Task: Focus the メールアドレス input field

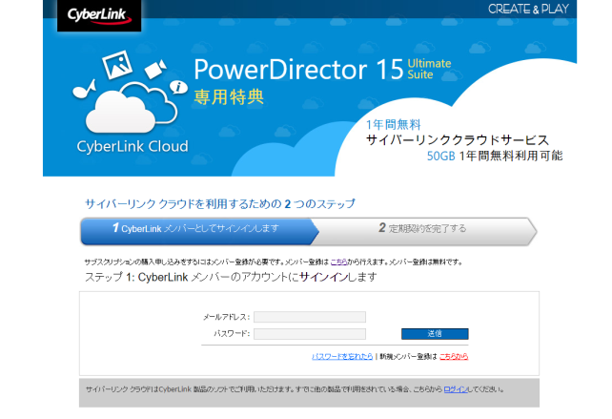Action: (x=310, y=317)
